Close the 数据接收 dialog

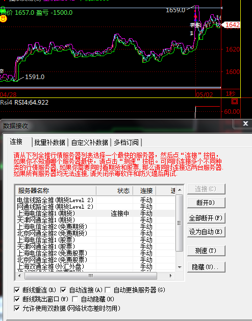(x=245, y=124)
